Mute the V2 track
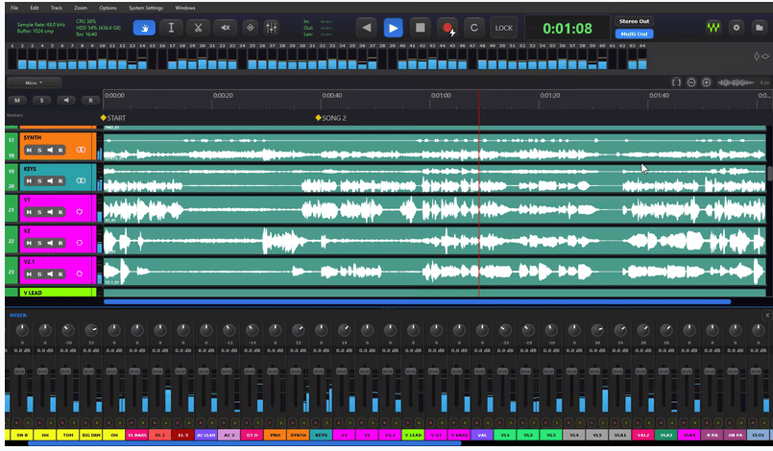The height and width of the screenshot is (451, 773). coord(29,243)
